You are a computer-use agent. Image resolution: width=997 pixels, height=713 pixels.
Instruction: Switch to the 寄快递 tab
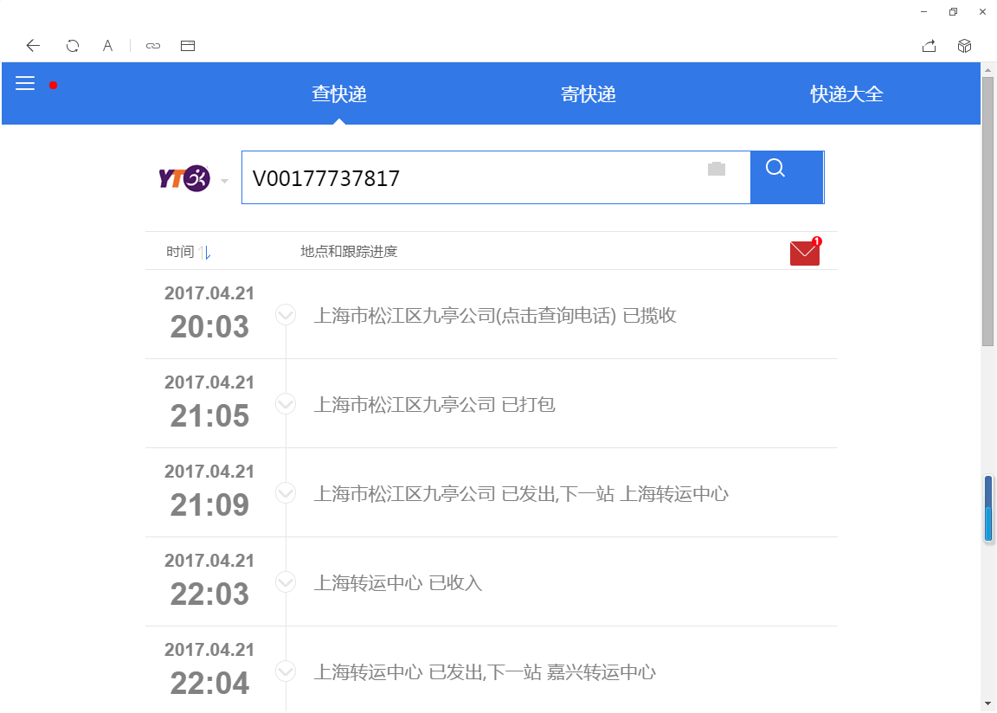(x=589, y=94)
